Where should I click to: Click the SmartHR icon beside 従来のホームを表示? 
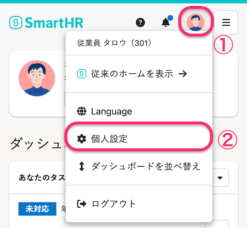(x=82, y=74)
